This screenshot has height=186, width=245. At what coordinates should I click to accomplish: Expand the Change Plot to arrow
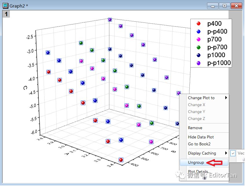tap(226, 98)
